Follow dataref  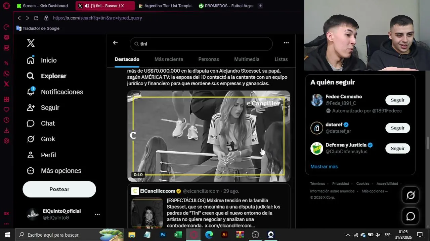point(397,128)
